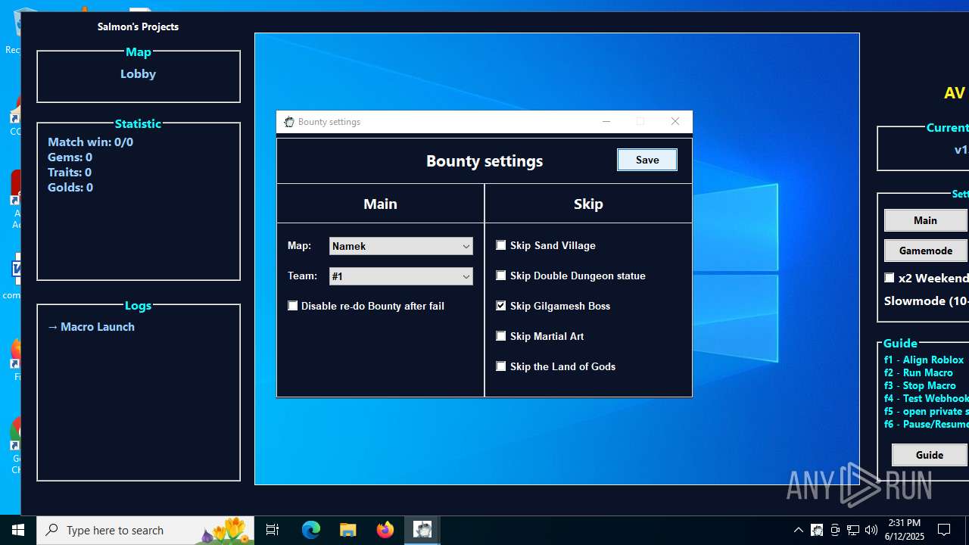
Task: Click the Skip column header
Action: [588, 204]
